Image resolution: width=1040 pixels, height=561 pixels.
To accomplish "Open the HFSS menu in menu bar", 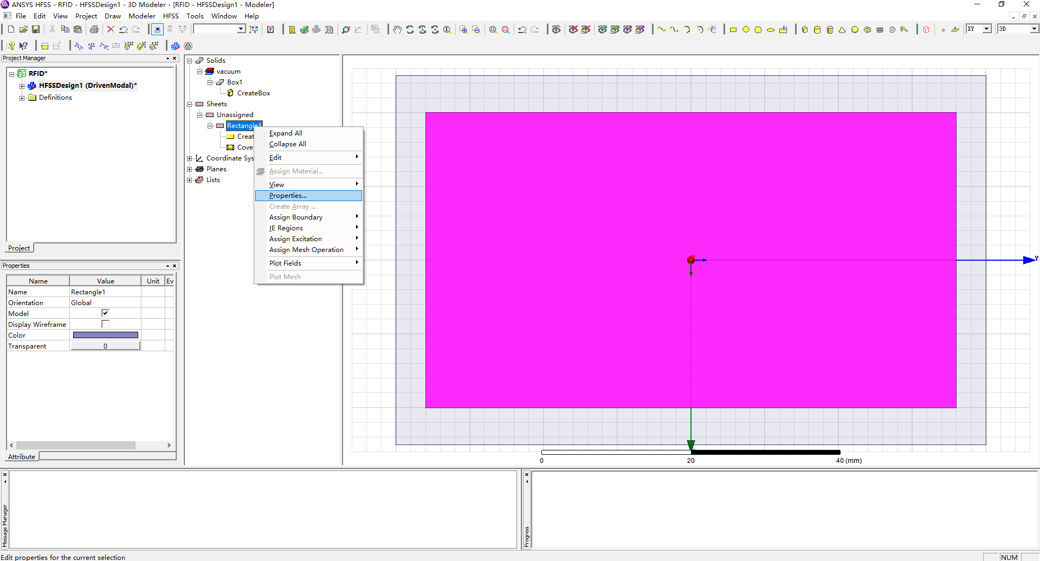I will tap(171, 16).
